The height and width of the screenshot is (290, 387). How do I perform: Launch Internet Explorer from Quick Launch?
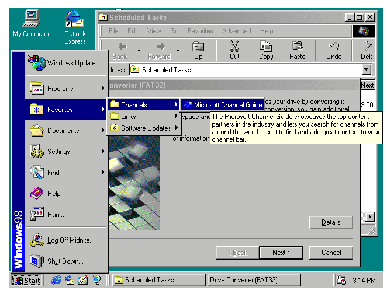56,281
